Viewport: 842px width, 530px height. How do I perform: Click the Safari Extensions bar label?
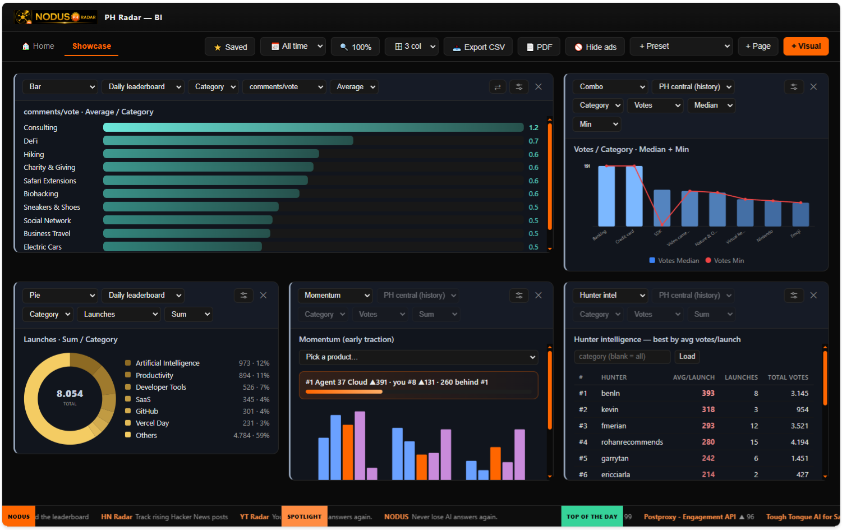tap(50, 181)
